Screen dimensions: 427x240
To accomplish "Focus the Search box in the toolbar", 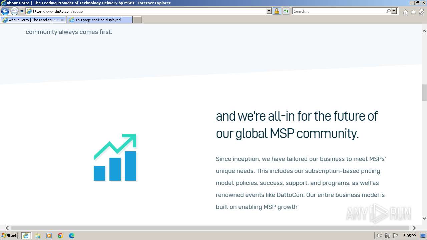I will point(339,11).
